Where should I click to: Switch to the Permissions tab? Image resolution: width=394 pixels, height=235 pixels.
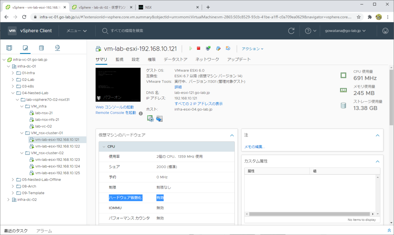coord(152,59)
